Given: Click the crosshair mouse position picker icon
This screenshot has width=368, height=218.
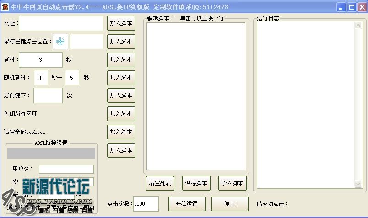Looking at the screenshot, I should pos(60,42).
